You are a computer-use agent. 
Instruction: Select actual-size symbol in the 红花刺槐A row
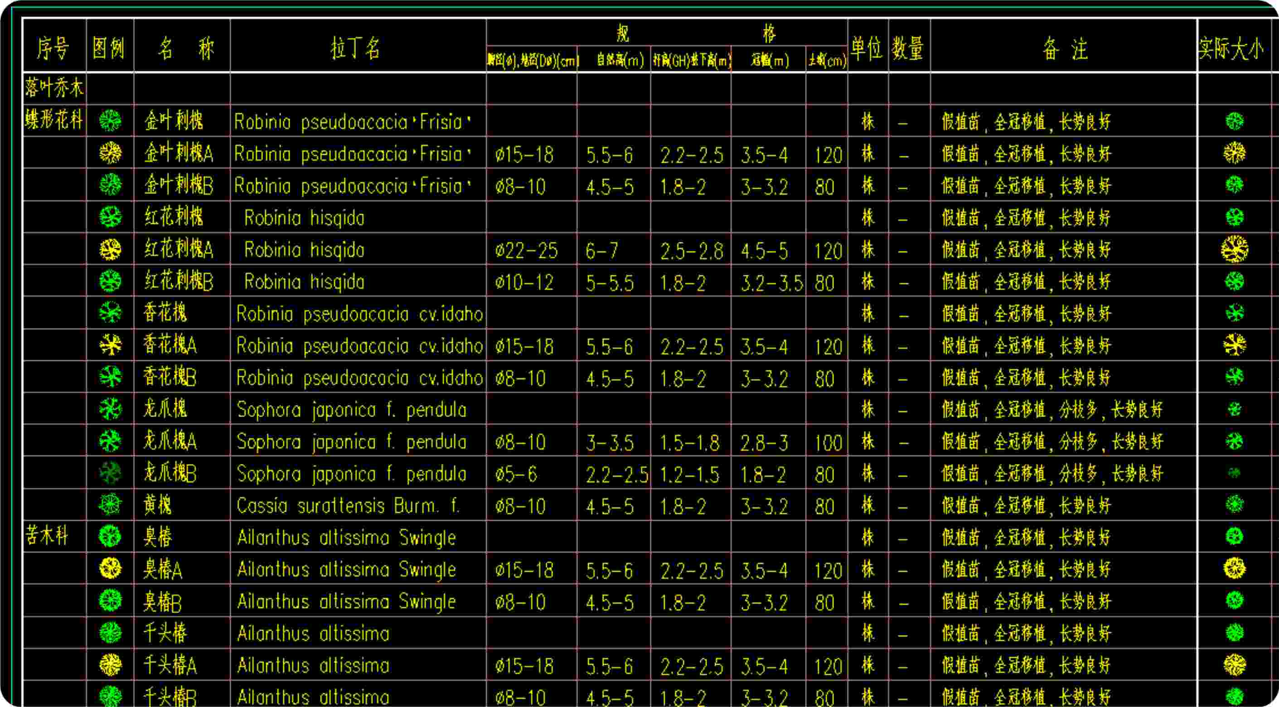pyautogui.click(x=1234, y=249)
